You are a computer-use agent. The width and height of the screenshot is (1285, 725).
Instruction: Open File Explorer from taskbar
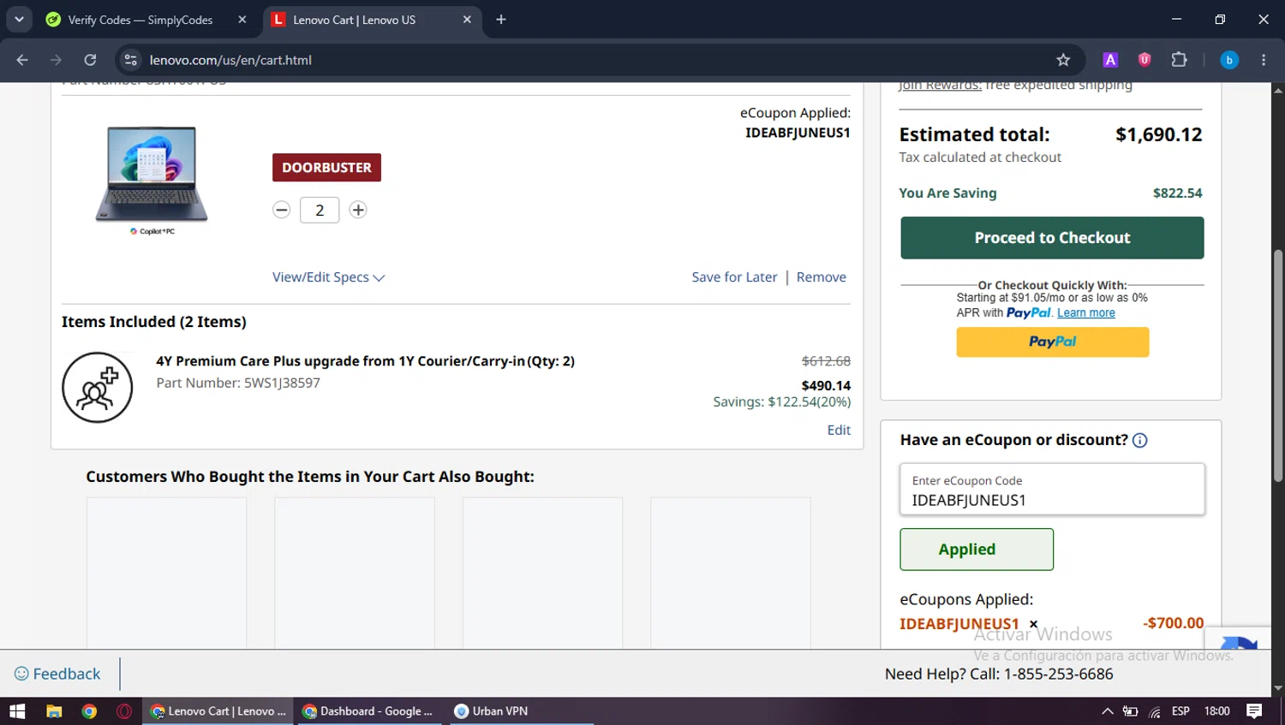pyautogui.click(x=54, y=711)
